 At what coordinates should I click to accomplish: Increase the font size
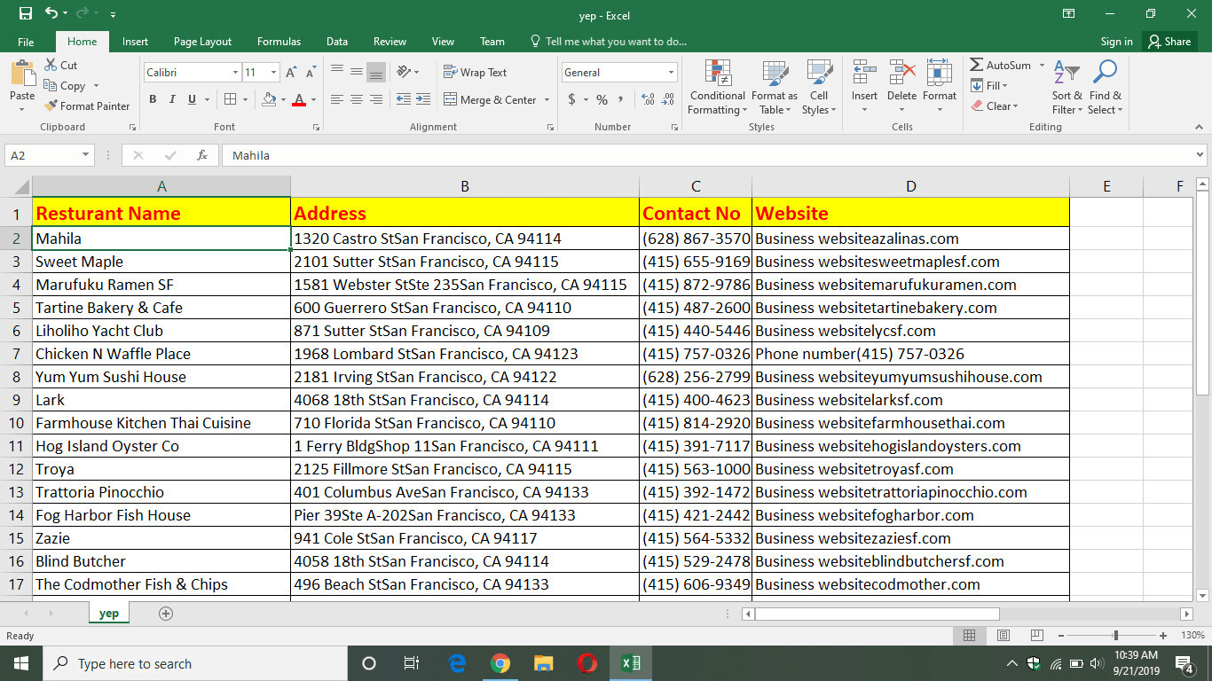coord(292,73)
